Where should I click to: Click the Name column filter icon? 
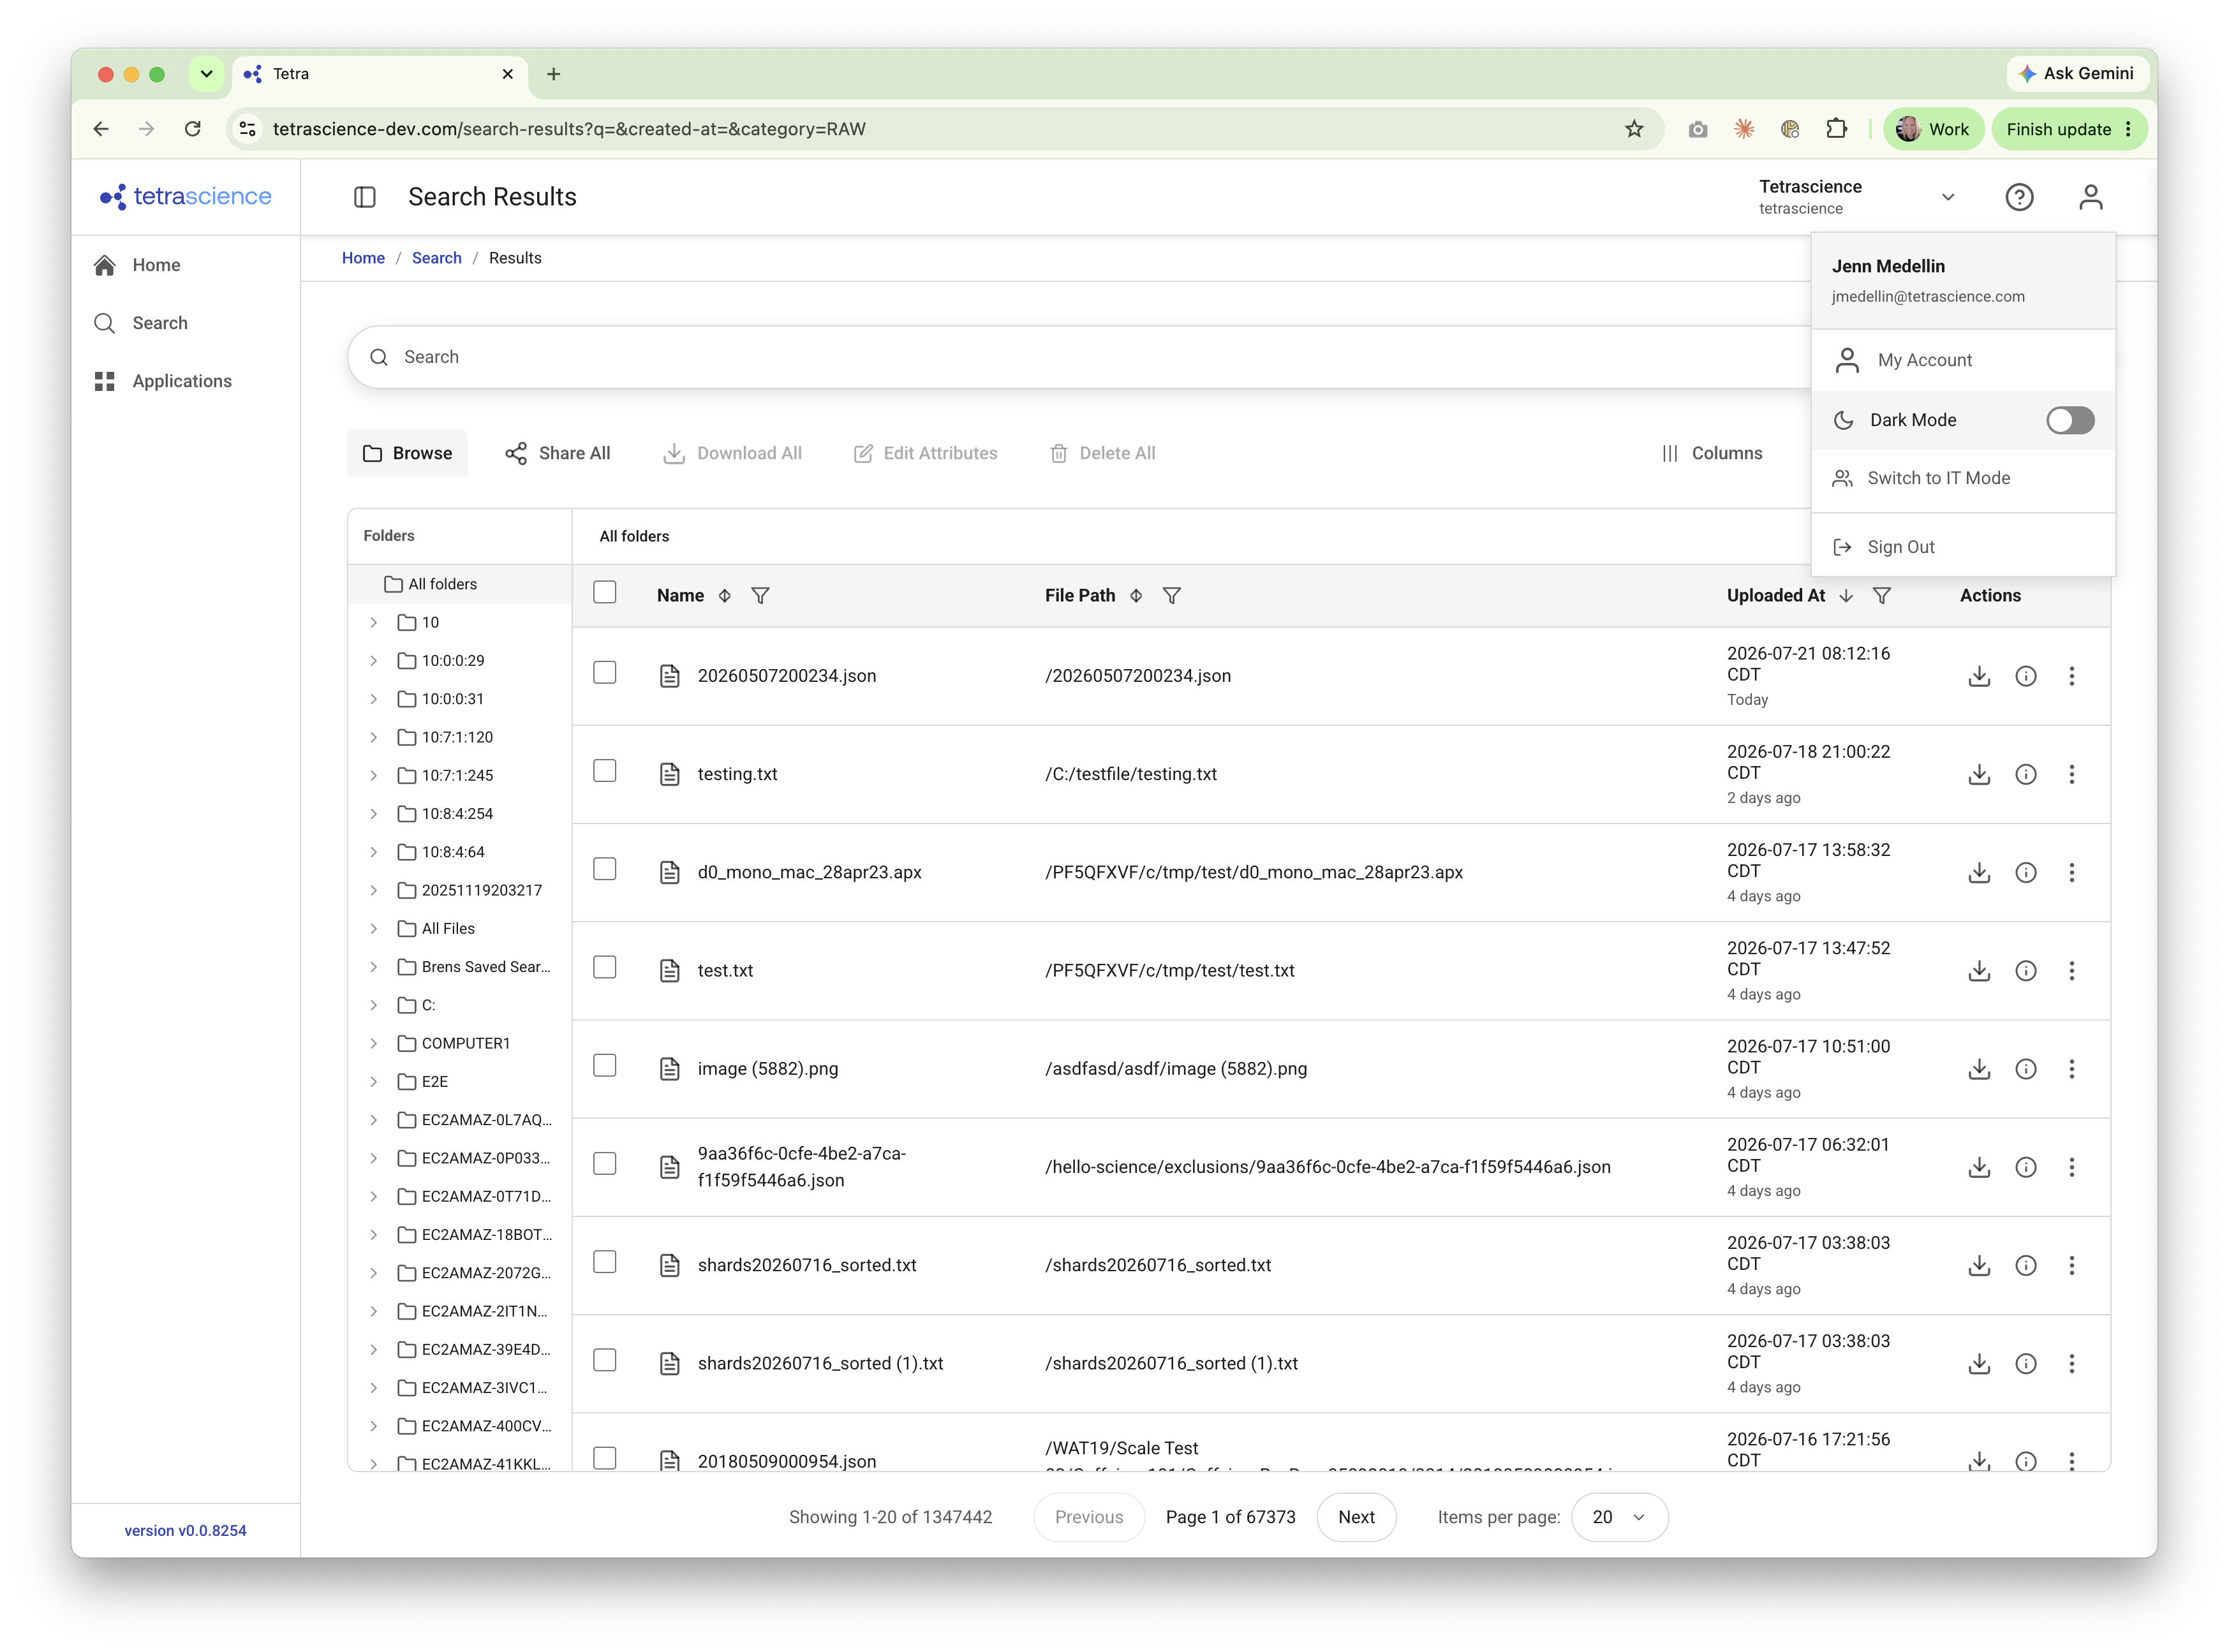coord(760,595)
